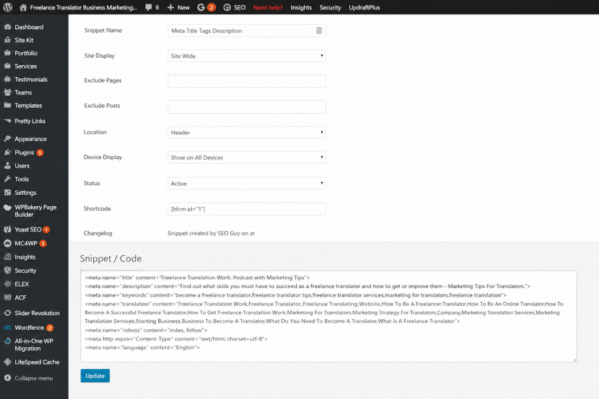Click icon inside Snippet Name field

(319, 31)
